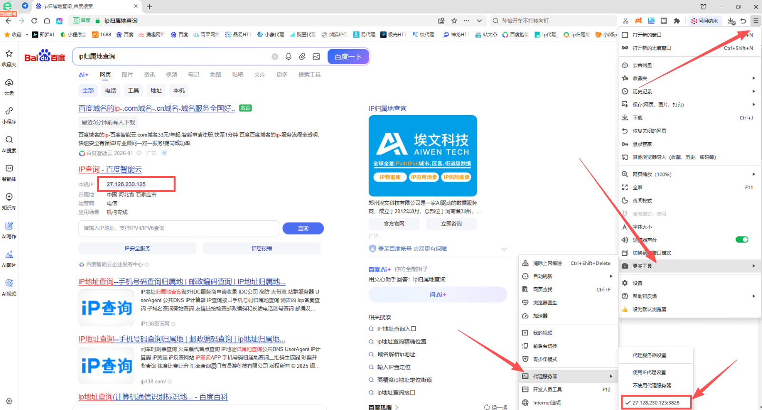Select checked proxy 27.128.230.125:3828
This screenshot has width=762, height=410.
click(656, 402)
